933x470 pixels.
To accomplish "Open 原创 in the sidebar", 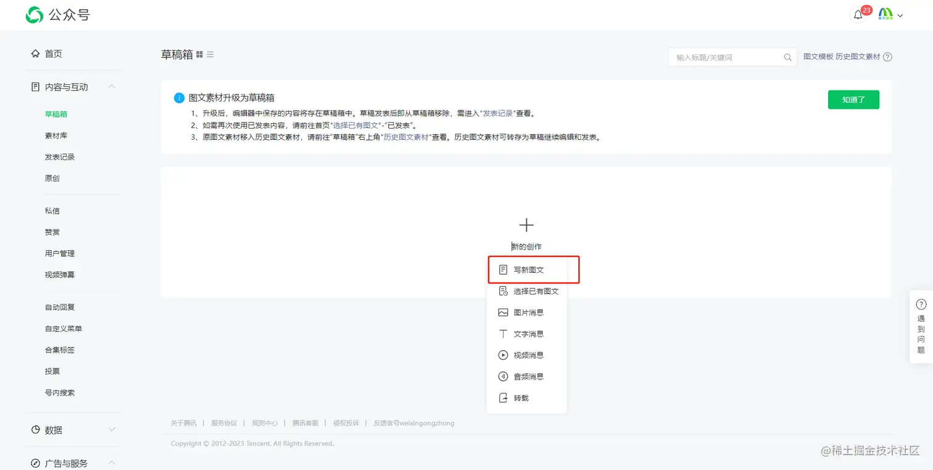I will coord(52,179).
